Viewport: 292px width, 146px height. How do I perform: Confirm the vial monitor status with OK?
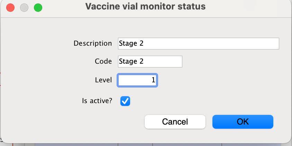(243, 122)
